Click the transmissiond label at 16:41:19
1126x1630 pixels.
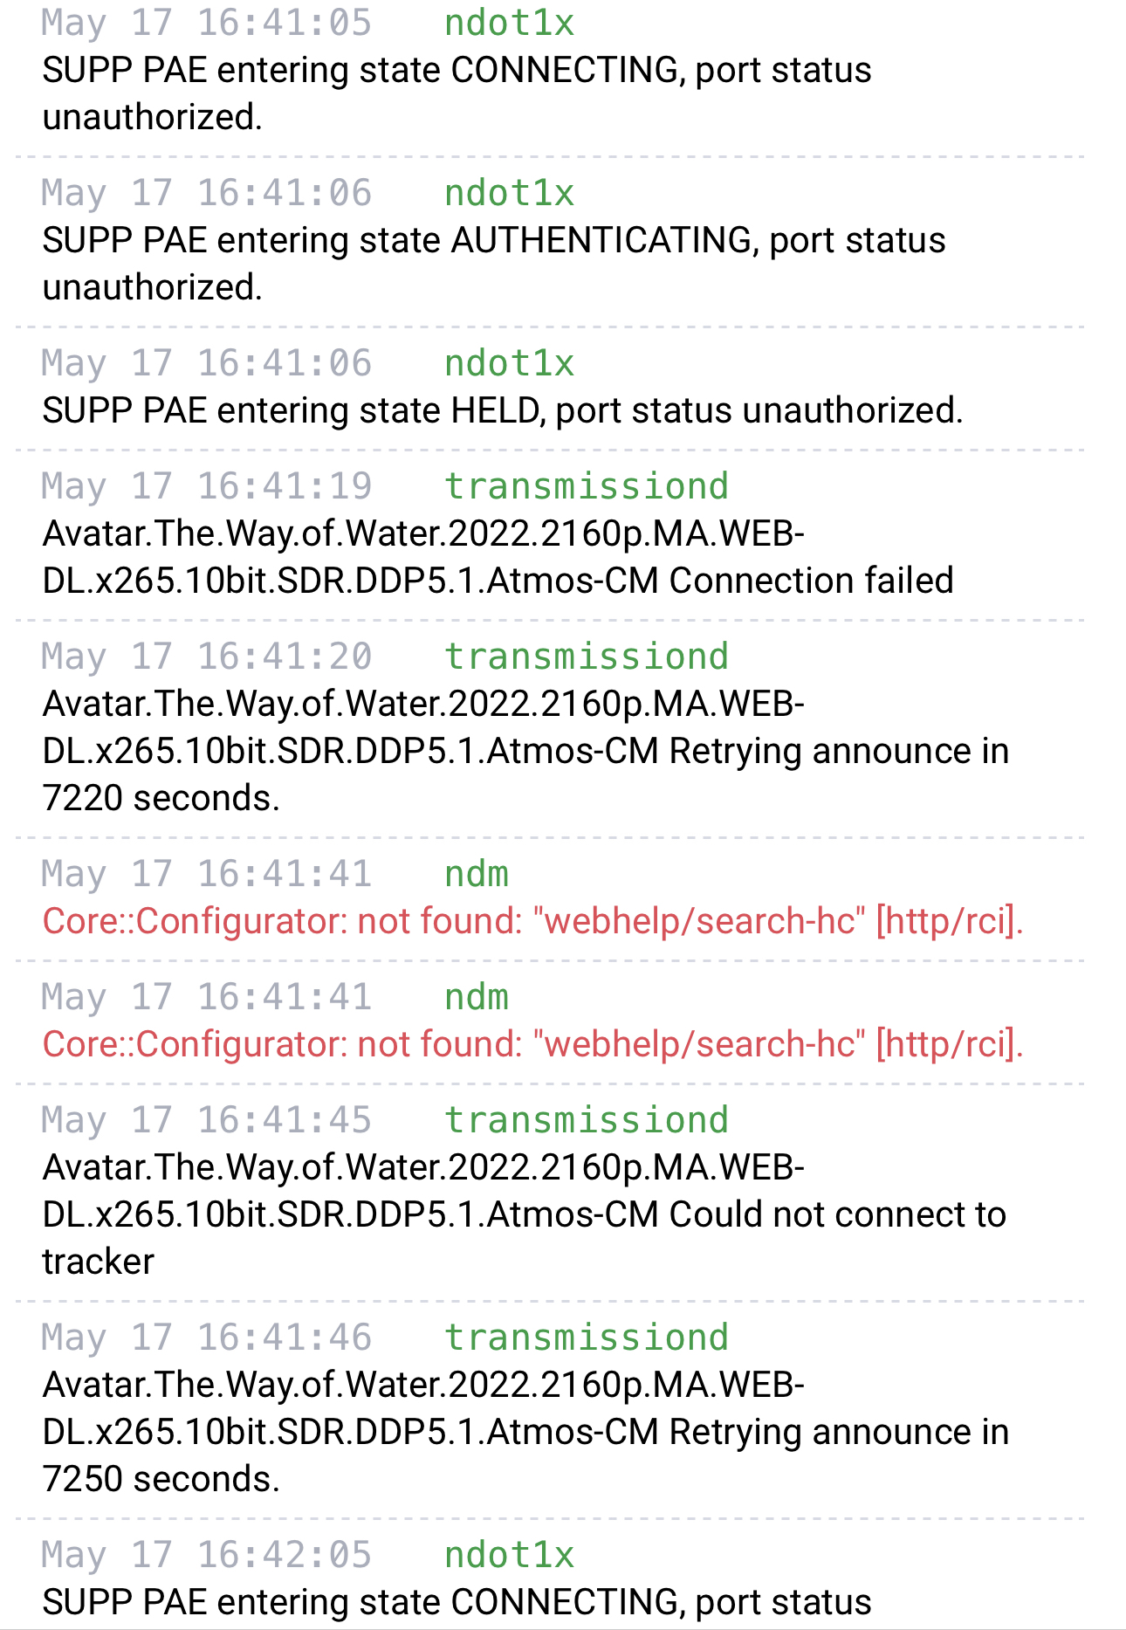pyautogui.click(x=587, y=486)
